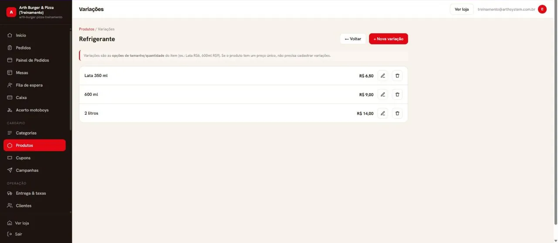The width and height of the screenshot is (558, 243).
Task: Click the Variações breadcrumb text
Action: [x=106, y=29]
